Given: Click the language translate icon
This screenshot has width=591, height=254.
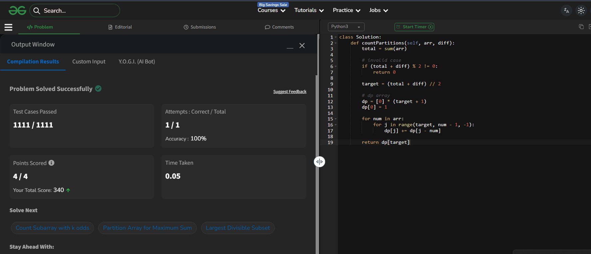Looking at the screenshot, I should [566, 11].
